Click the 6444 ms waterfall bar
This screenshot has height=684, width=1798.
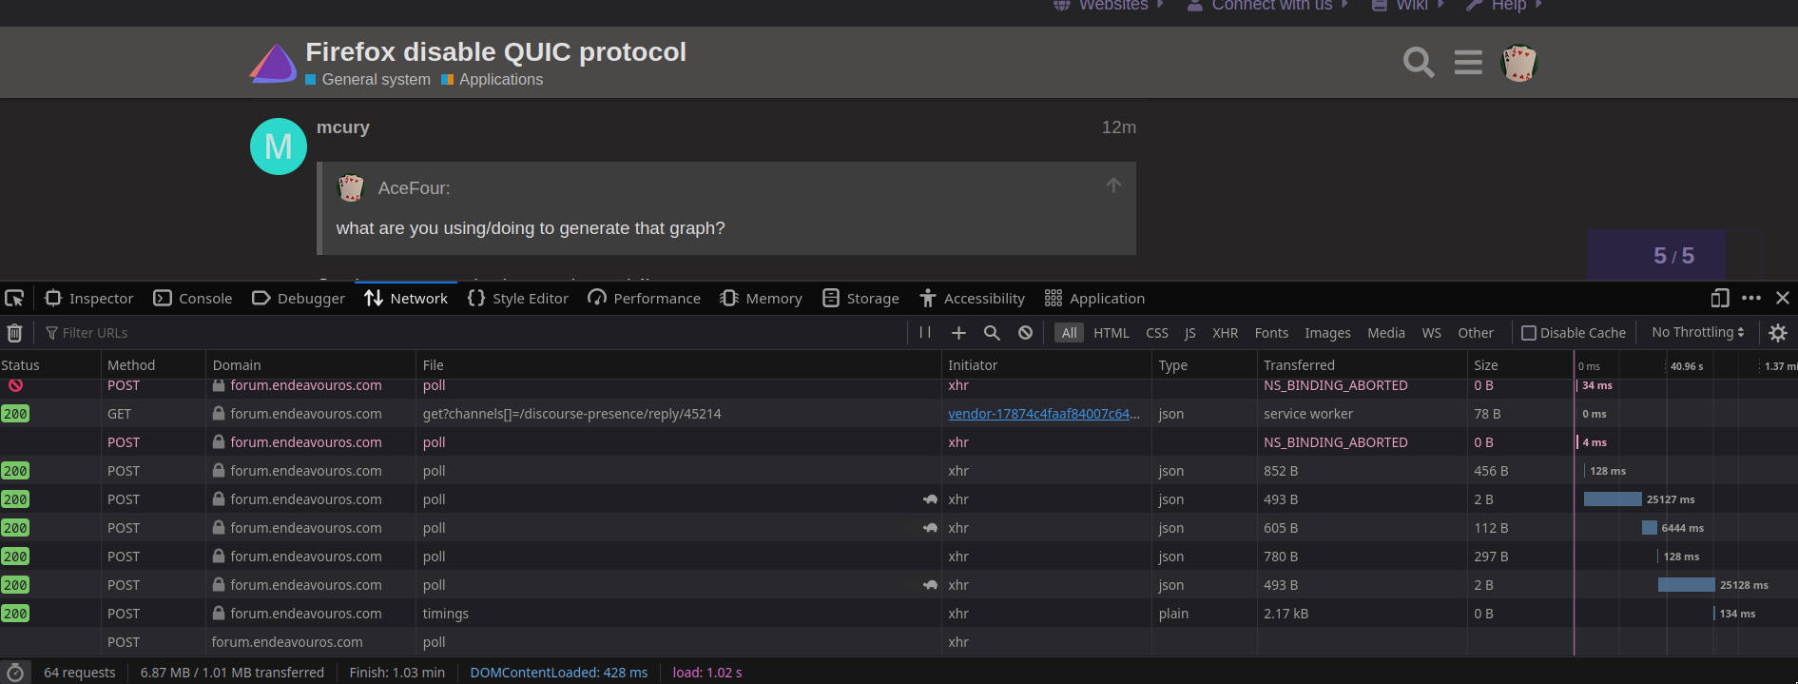(x=1650, y=528)
